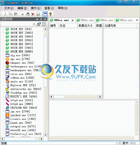Click the forward arrow toolbar icon
The height and width of the screenshot is (145, 140).
pyautogui.click(x=22, y=14)
